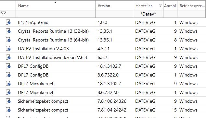Click the Version filter input field
The image size is (206, 118).
[114, 14]
